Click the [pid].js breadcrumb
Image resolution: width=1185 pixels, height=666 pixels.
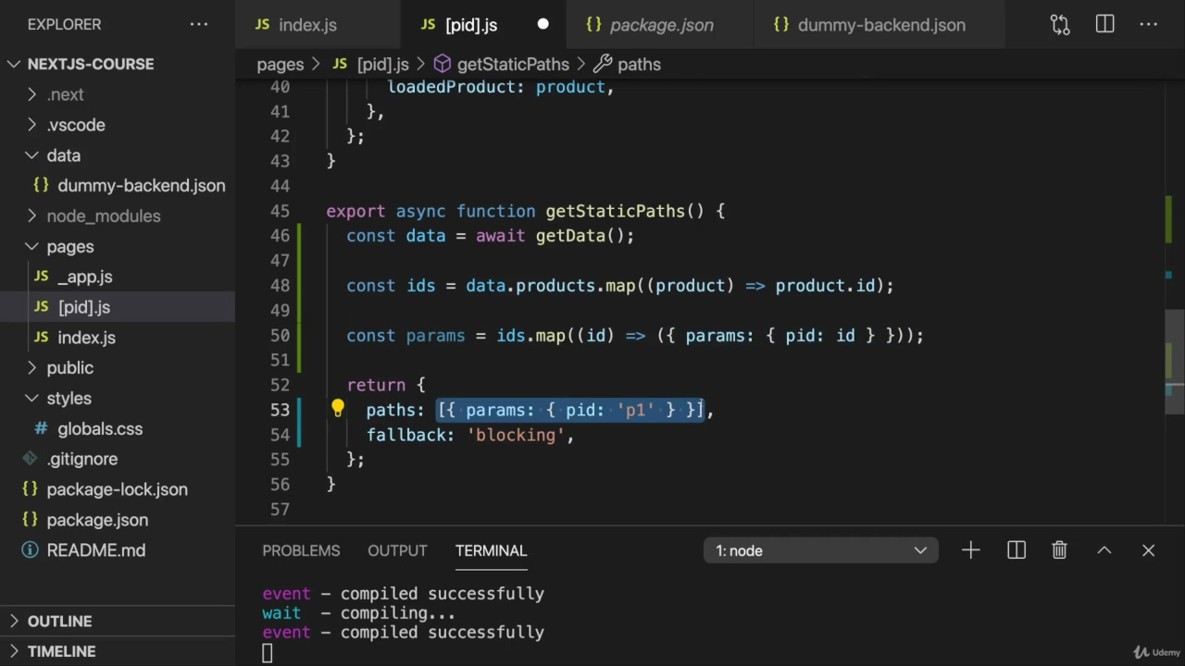click(x=382, y=64)
